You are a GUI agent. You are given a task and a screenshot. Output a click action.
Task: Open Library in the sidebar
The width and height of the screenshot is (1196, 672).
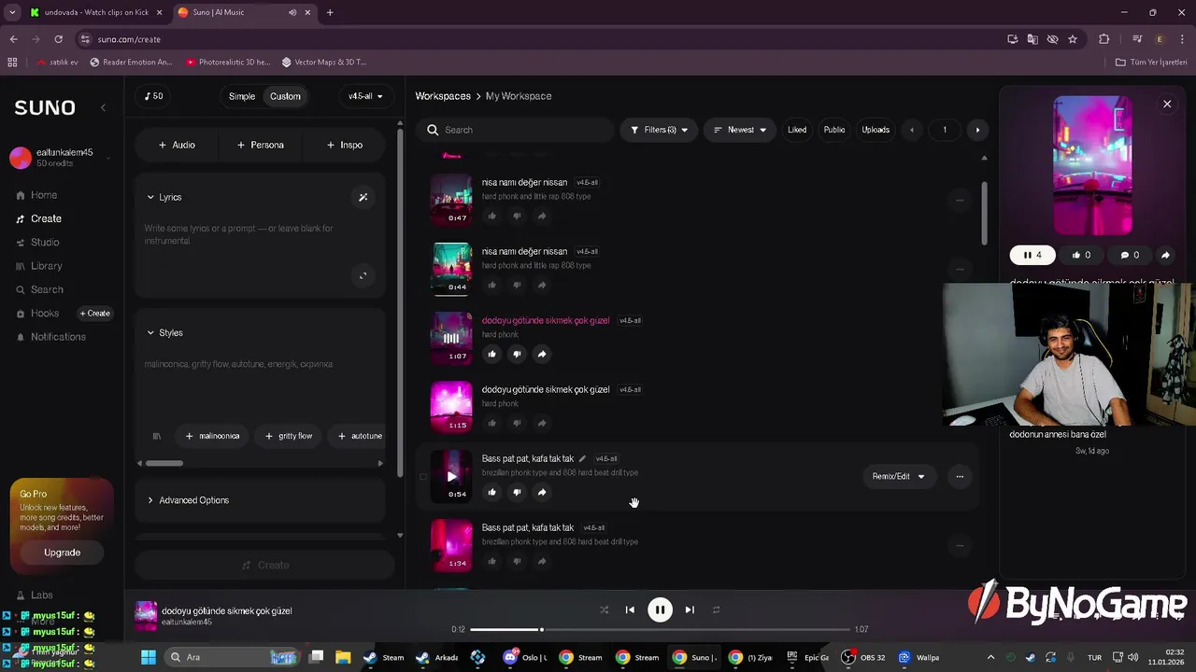click(39, 266)
